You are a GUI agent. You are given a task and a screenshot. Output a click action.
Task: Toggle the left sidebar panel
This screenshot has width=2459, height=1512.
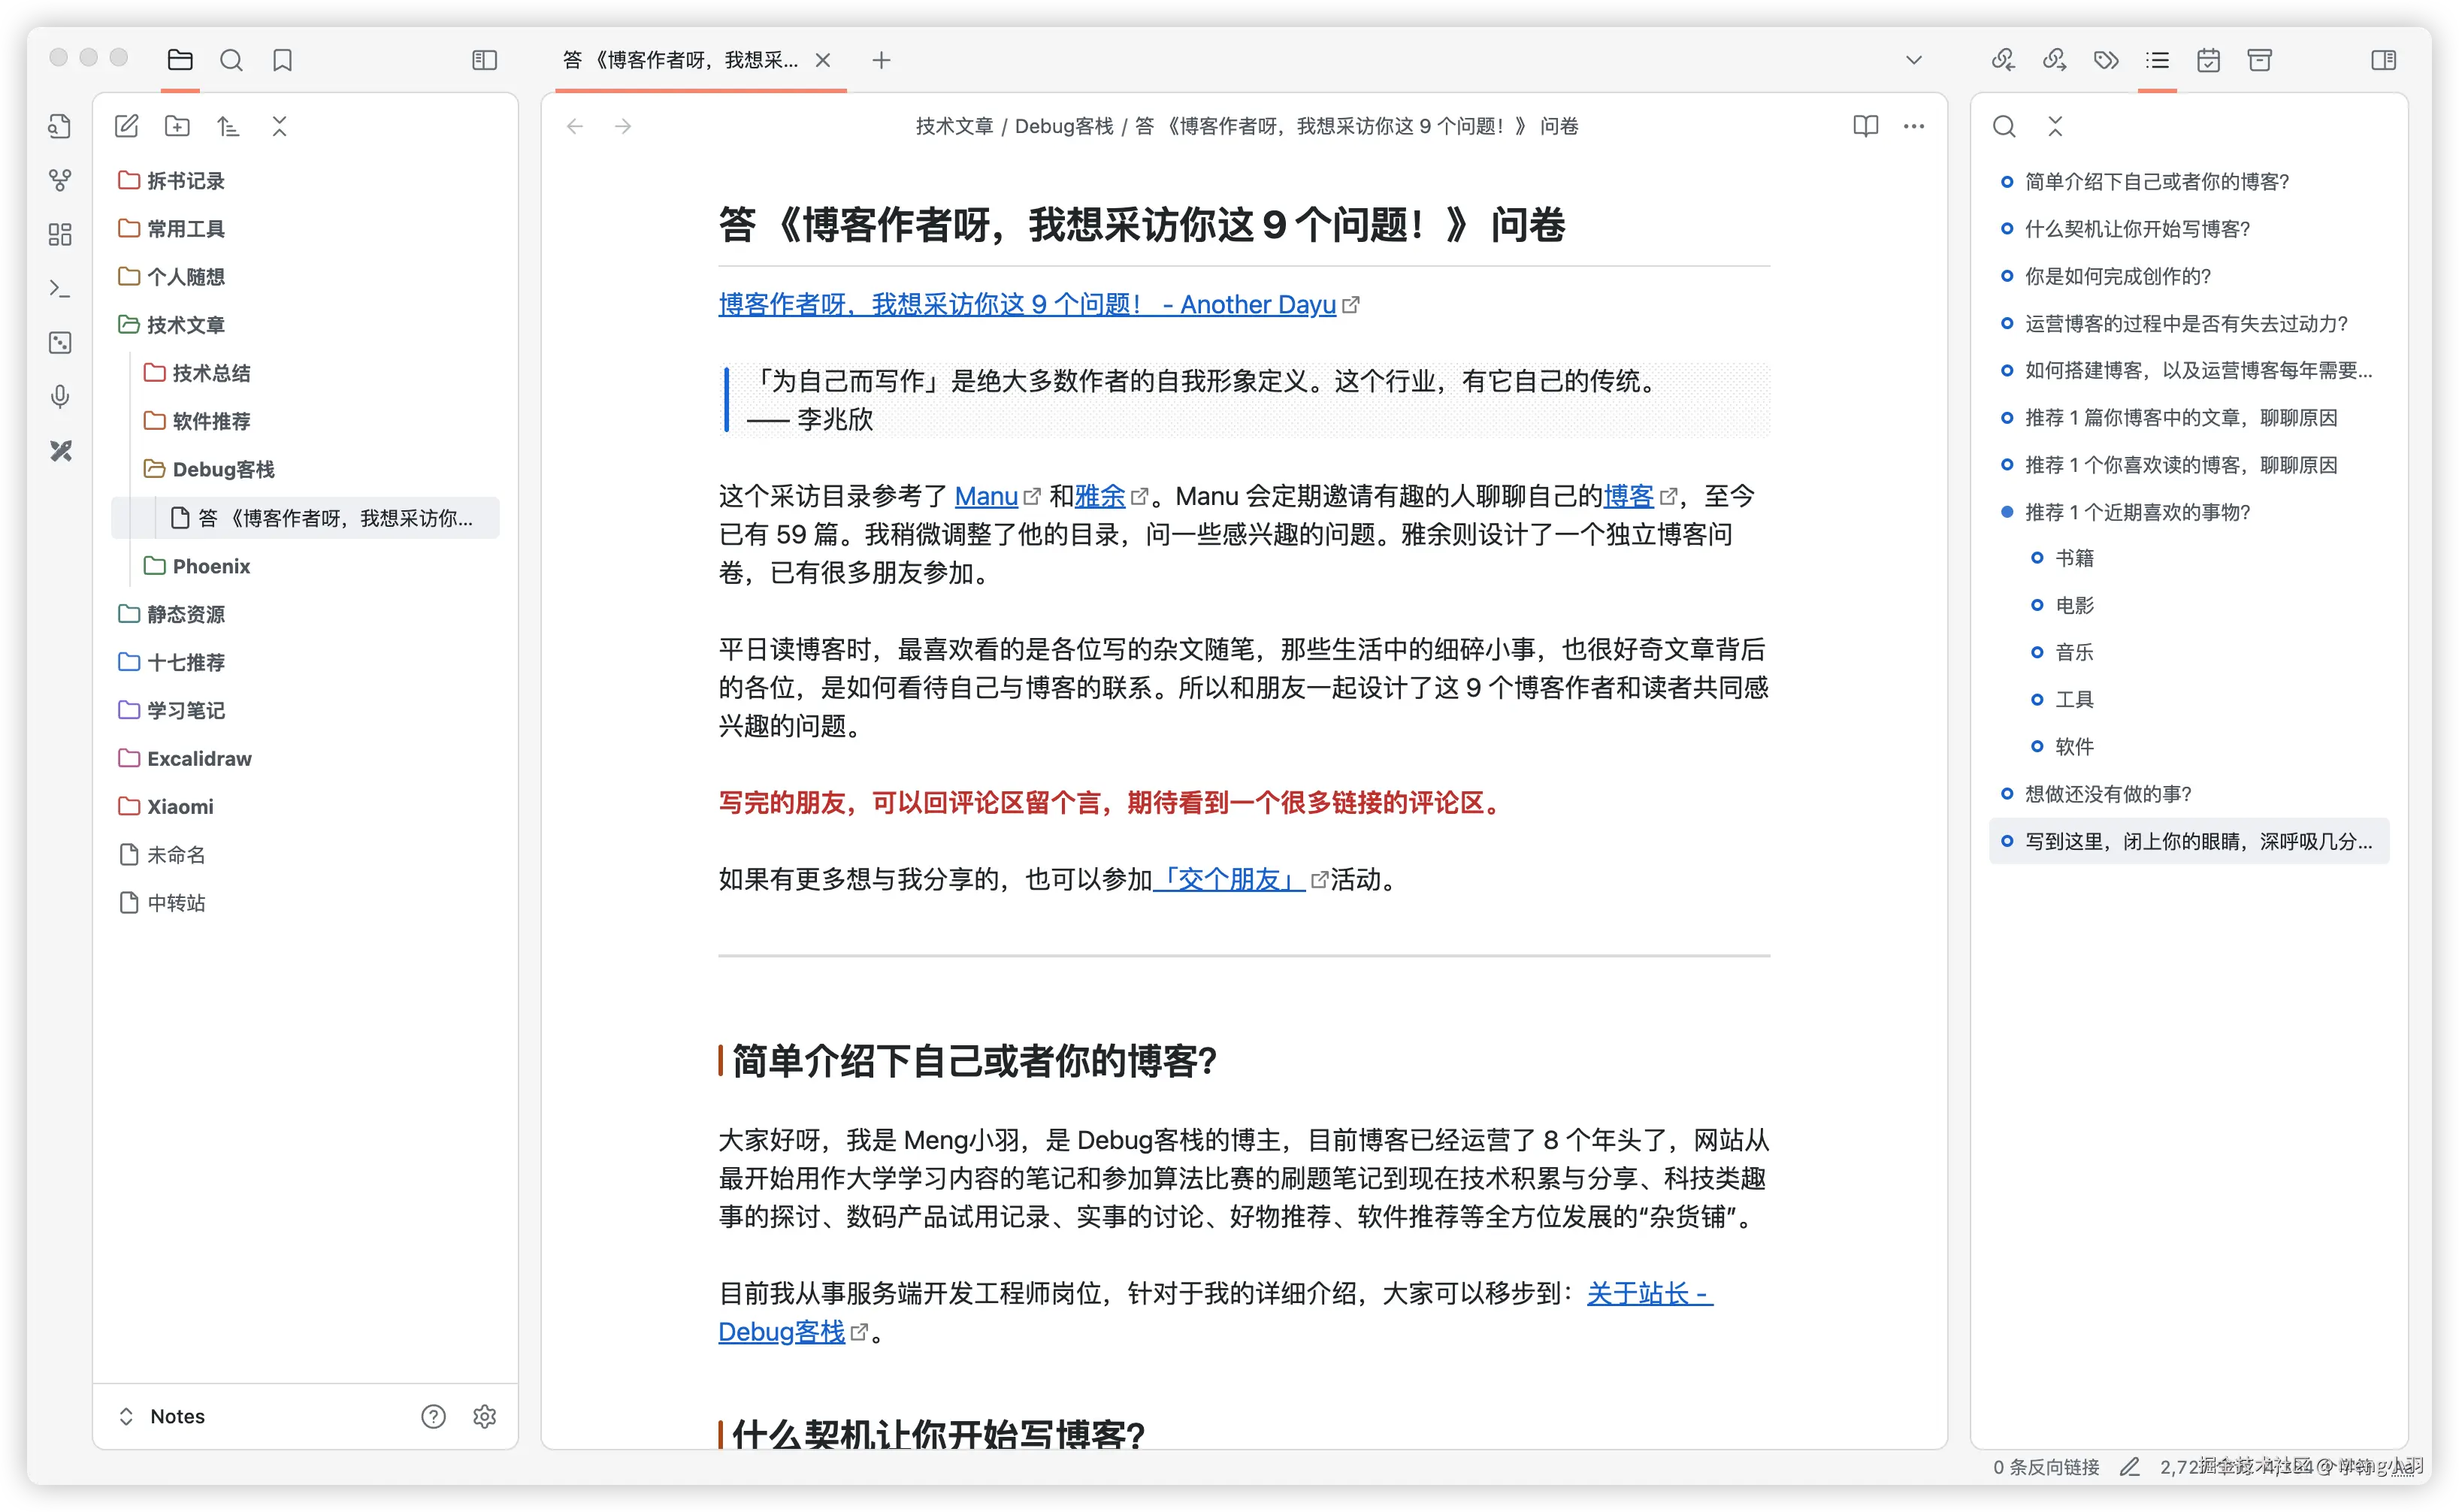pos(484,60)
